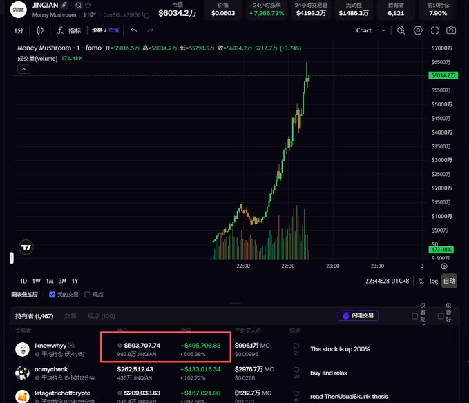
Task: Click the letsgetrichoffcrypto trader name
Action: [63, 393]
